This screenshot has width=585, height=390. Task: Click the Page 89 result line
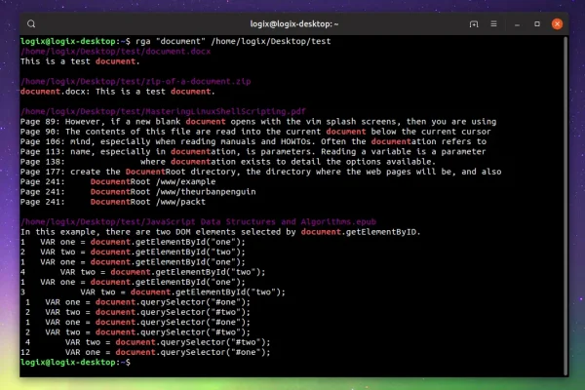[x=258, y=122]
